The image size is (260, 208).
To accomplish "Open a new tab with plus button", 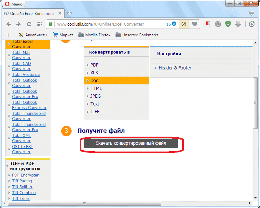I will click(69, 13).
